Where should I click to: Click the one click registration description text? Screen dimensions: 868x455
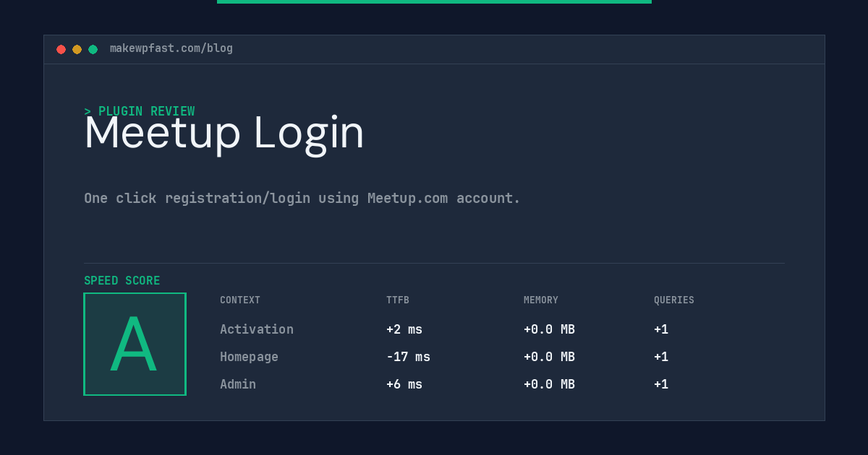302,198
